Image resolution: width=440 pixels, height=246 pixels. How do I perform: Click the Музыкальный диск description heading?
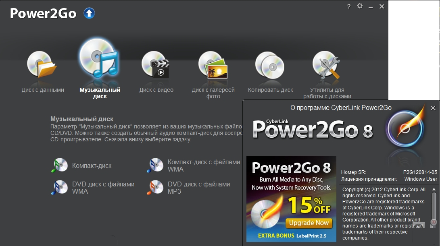[x=82, y=119]
